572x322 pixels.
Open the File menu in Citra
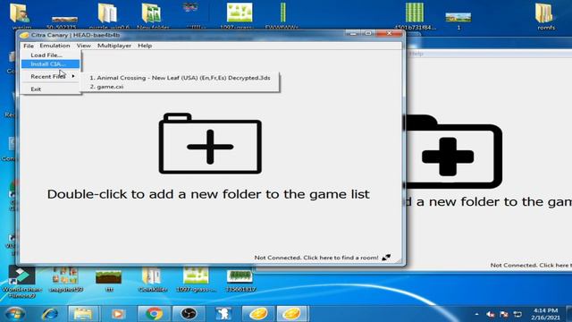(29, 46)
